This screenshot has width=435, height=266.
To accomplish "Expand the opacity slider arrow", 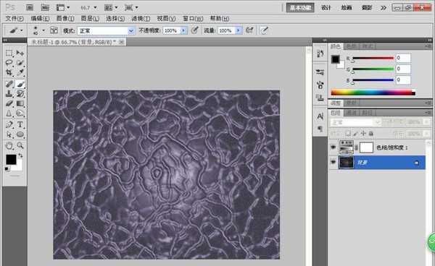I will tap(183, 30).
